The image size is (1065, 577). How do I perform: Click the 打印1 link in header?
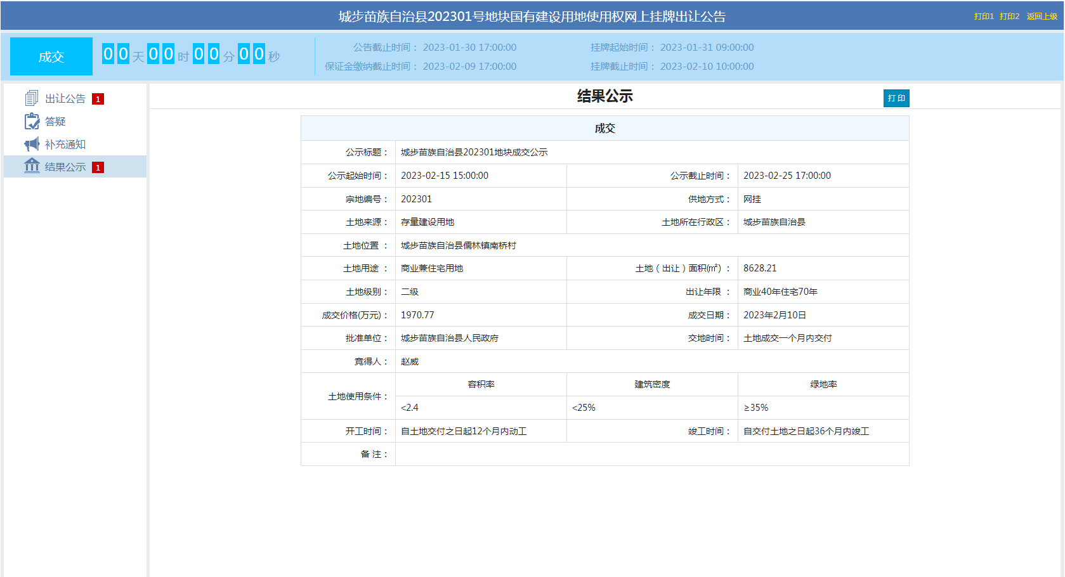[x=983, y=16]
